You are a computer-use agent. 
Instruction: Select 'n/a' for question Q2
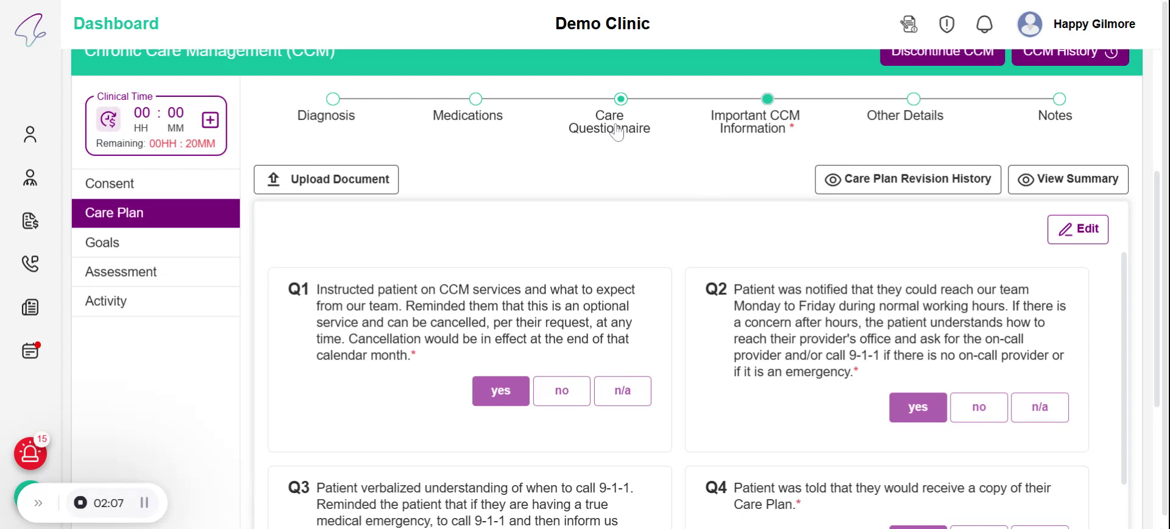click(x=1039, y=407)
